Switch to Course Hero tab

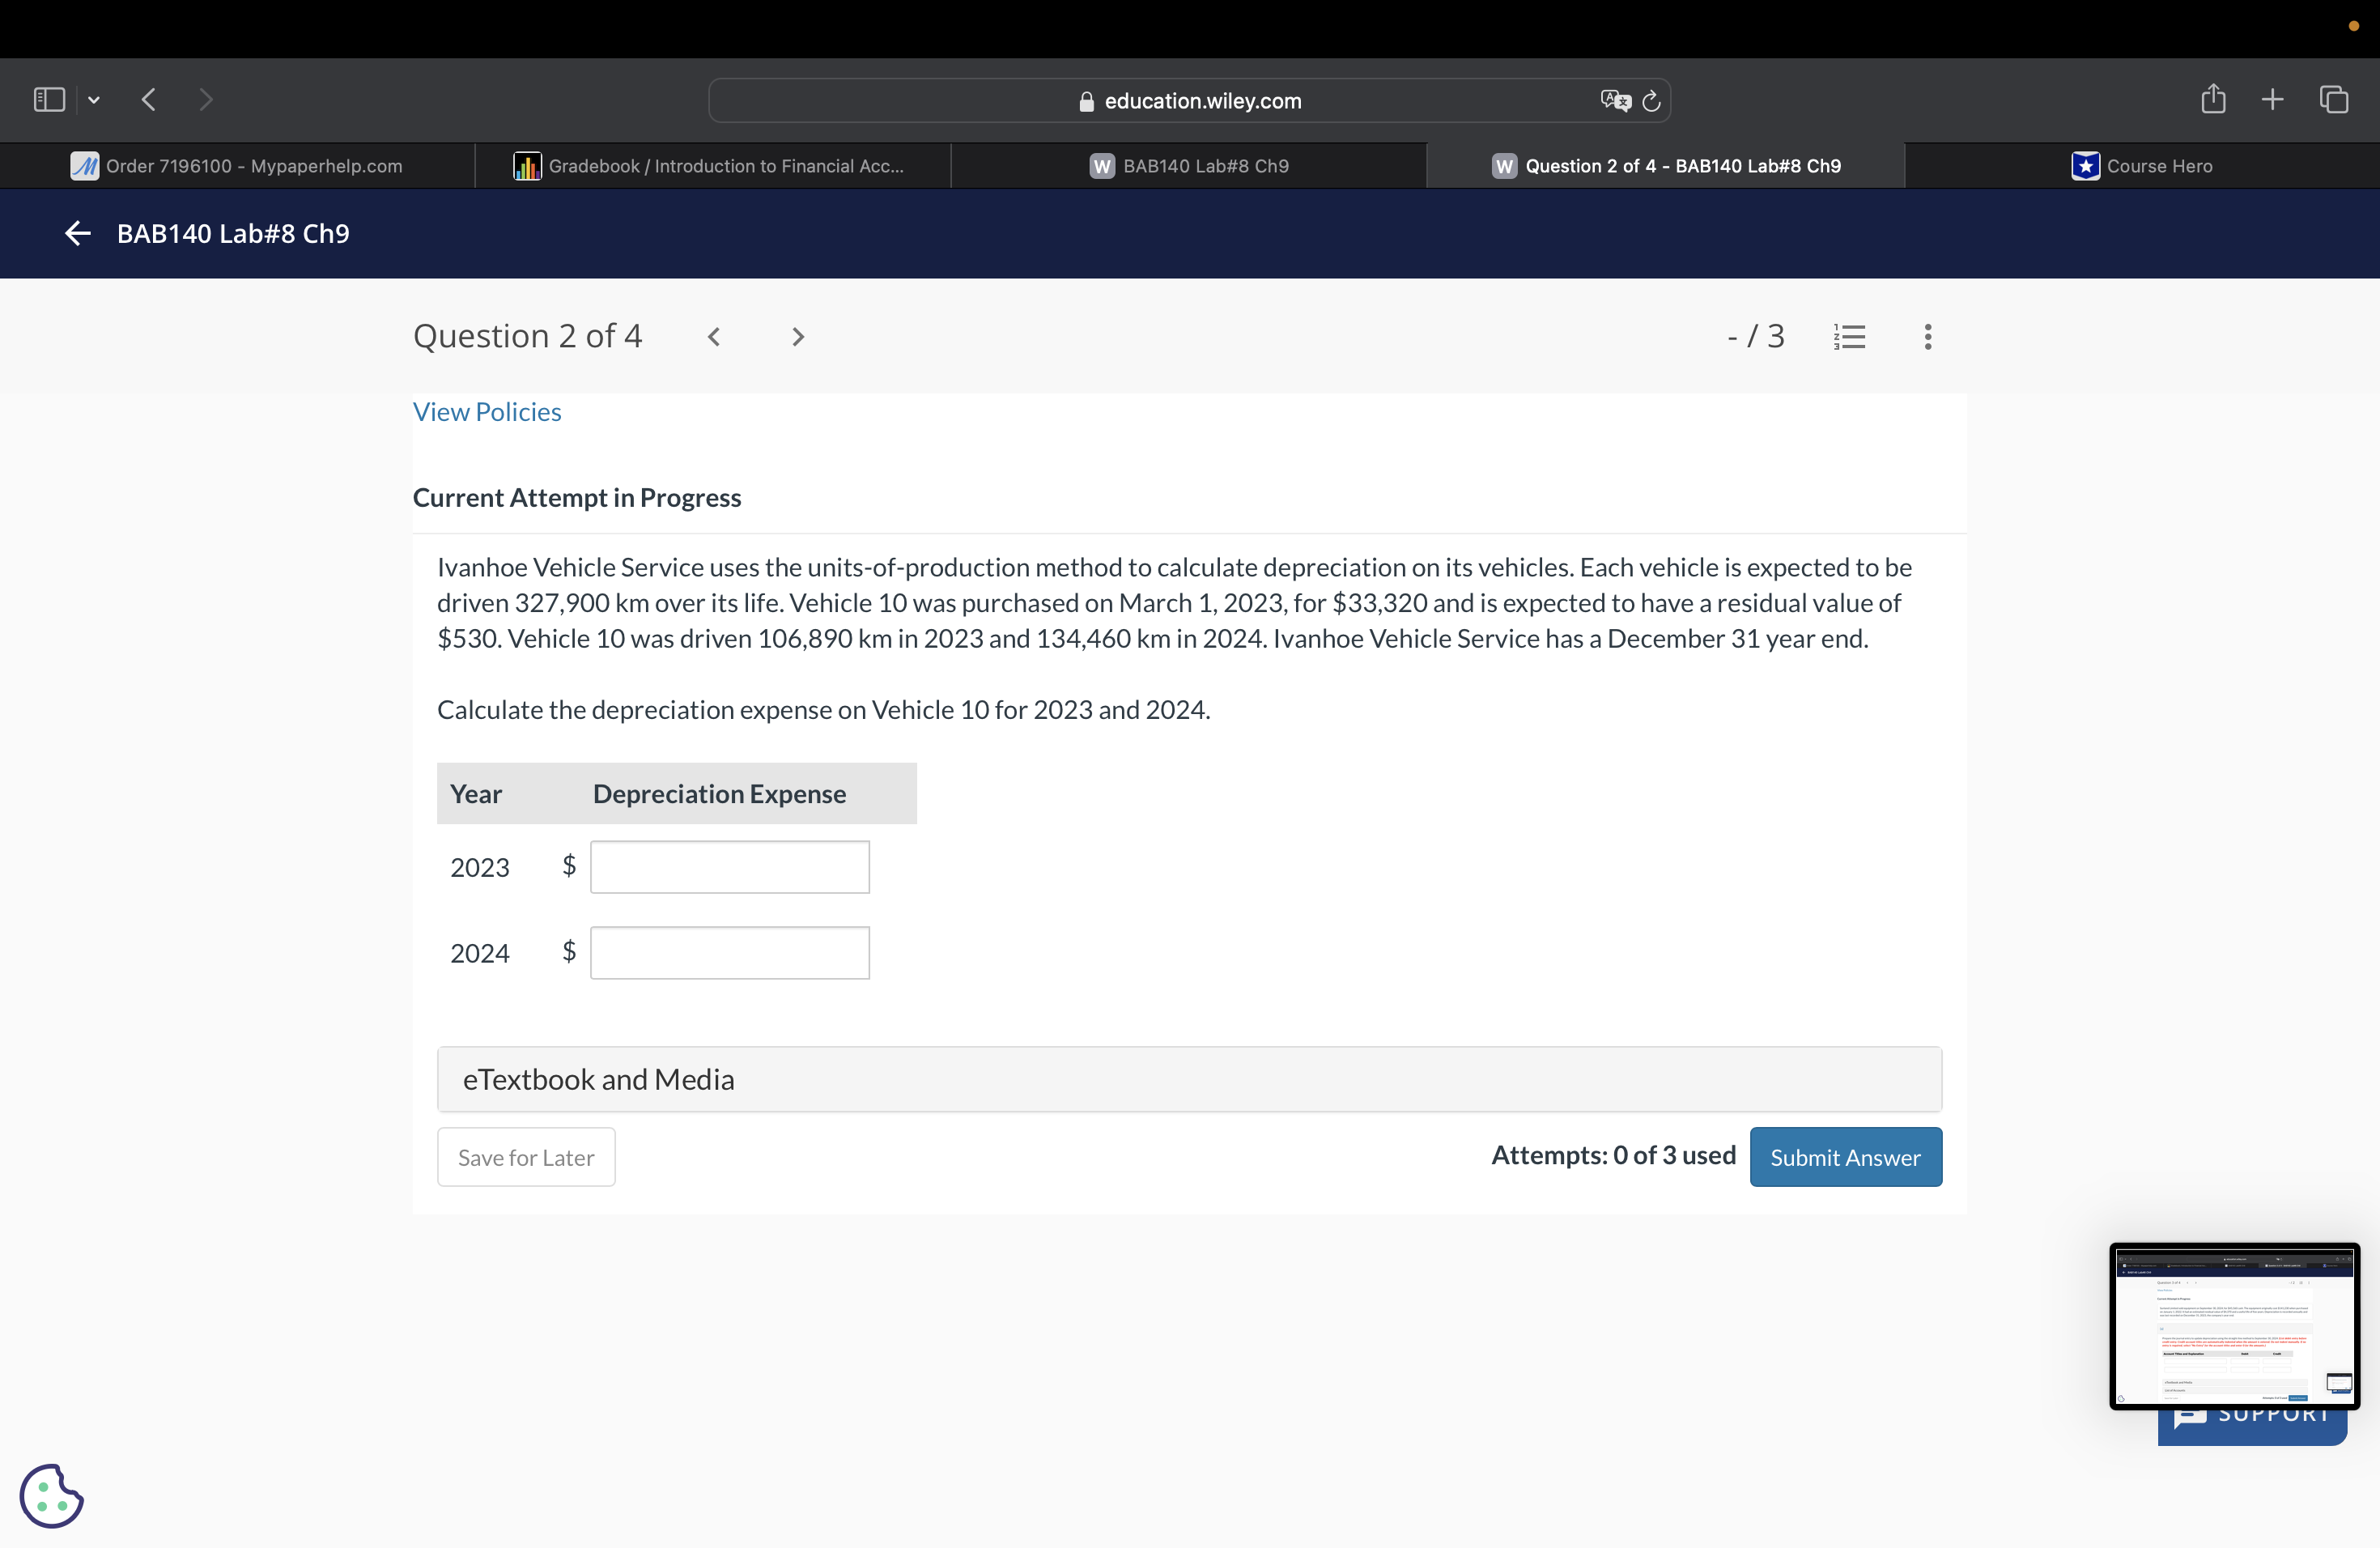[2142, 166]
